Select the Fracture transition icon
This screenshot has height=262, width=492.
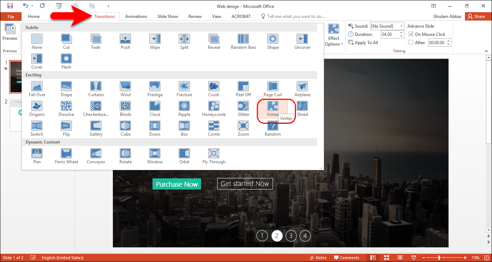[x=184, y=89]
